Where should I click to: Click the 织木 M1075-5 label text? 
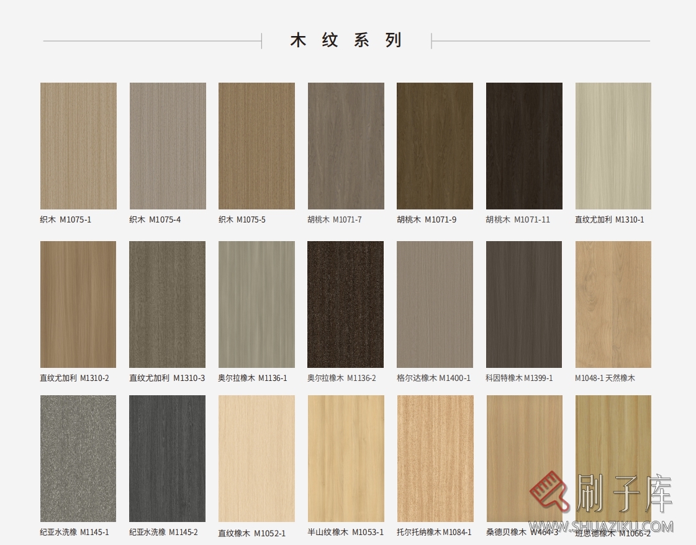coord(242,220)
